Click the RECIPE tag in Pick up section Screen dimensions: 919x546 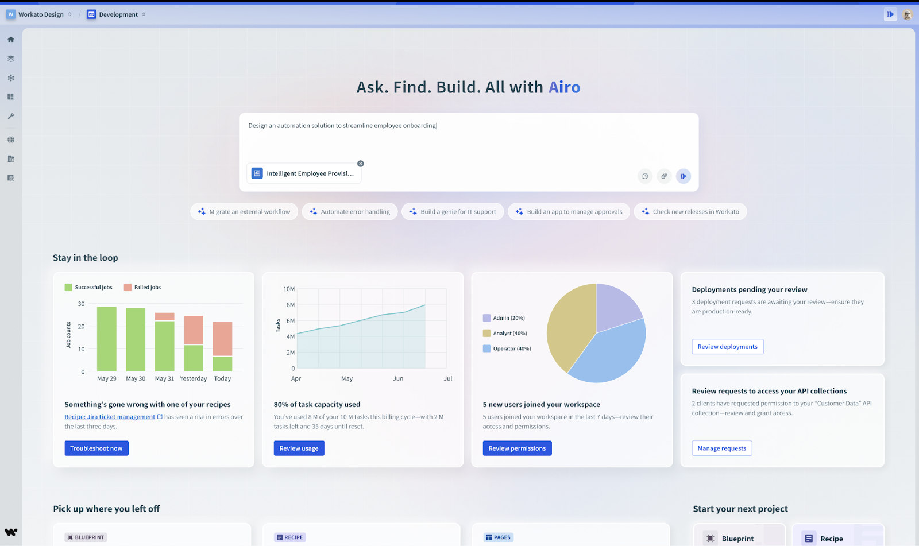pyautogui.click(x=289, y=537)
